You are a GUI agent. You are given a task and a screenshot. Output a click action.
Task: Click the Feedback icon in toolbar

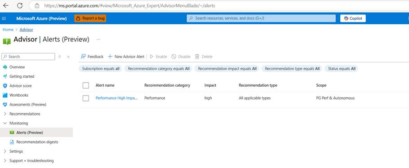(83, 57)
